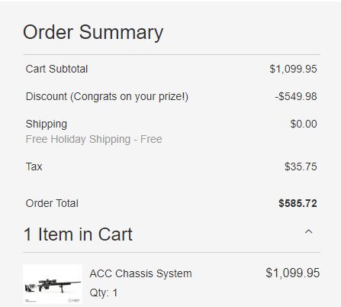Click the Order Summary heading
Screen dimensions: 341x307
(93, 33)
